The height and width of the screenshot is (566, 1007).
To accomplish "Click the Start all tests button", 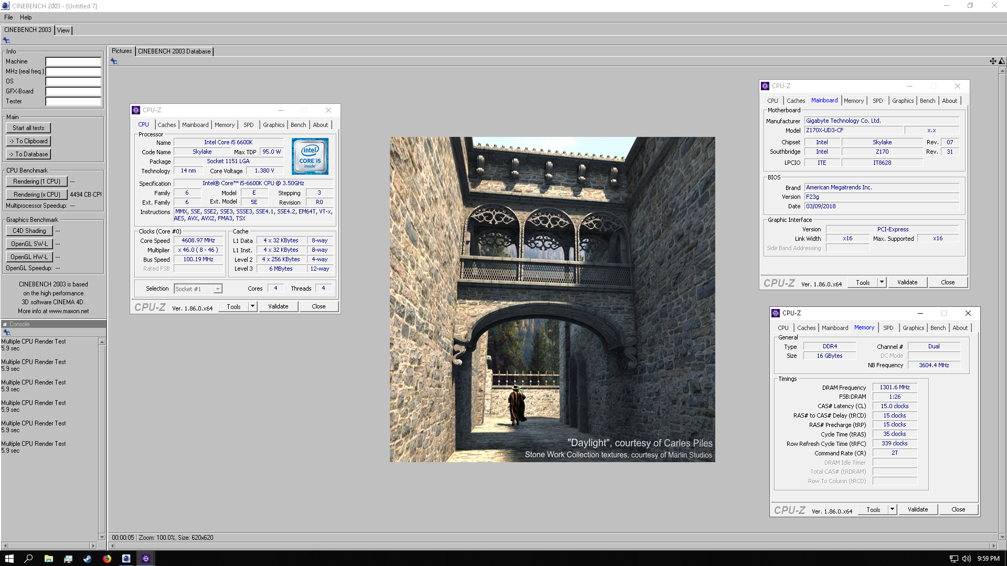I will pyautogui.click(x=28, y=128).
